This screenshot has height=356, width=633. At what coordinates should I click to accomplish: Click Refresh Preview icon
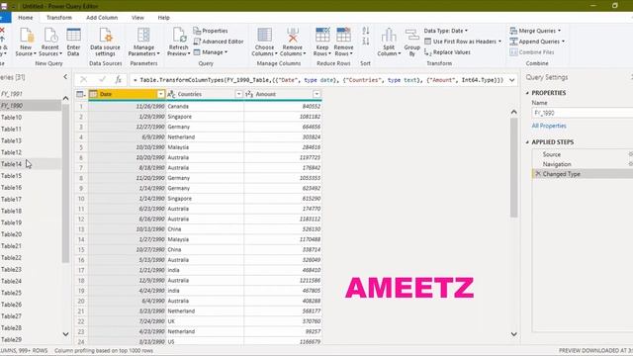pyautogui.click(x=179, y=36)
